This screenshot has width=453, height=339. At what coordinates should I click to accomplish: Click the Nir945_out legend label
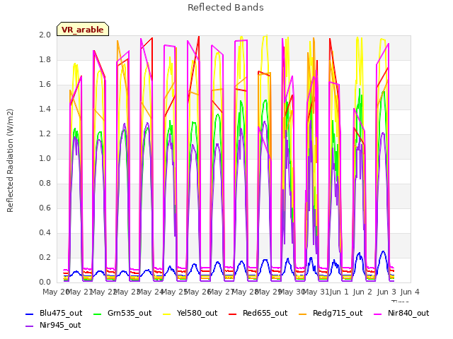pos(60,325)
